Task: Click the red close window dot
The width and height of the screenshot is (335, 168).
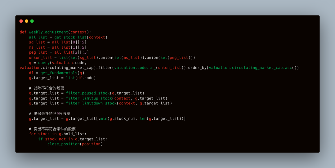Action: [x=21, y=21]
